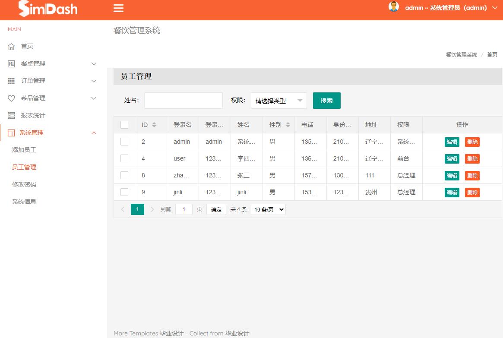The height and width of the screenshot is (338, 503).
Task: Click 编辑 on the 张三 row
Action: pos(452,175)
